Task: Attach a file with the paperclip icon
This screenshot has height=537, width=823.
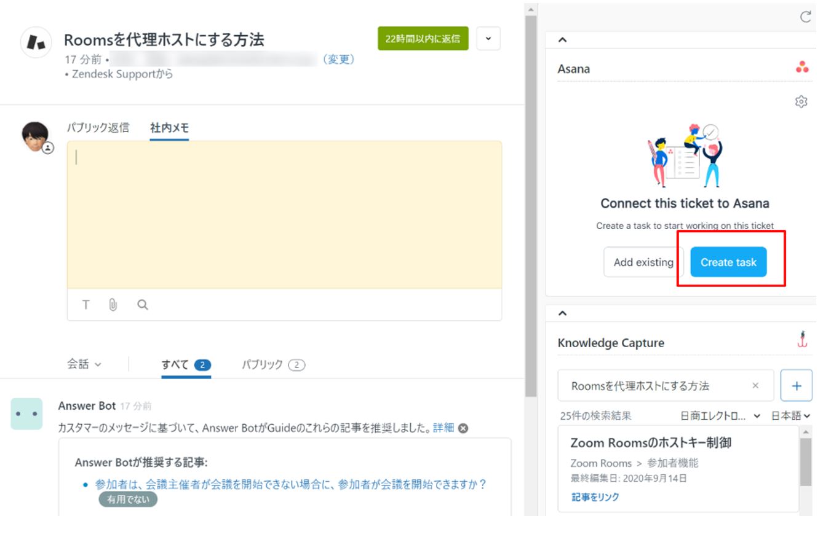Action: coord(113,305)
